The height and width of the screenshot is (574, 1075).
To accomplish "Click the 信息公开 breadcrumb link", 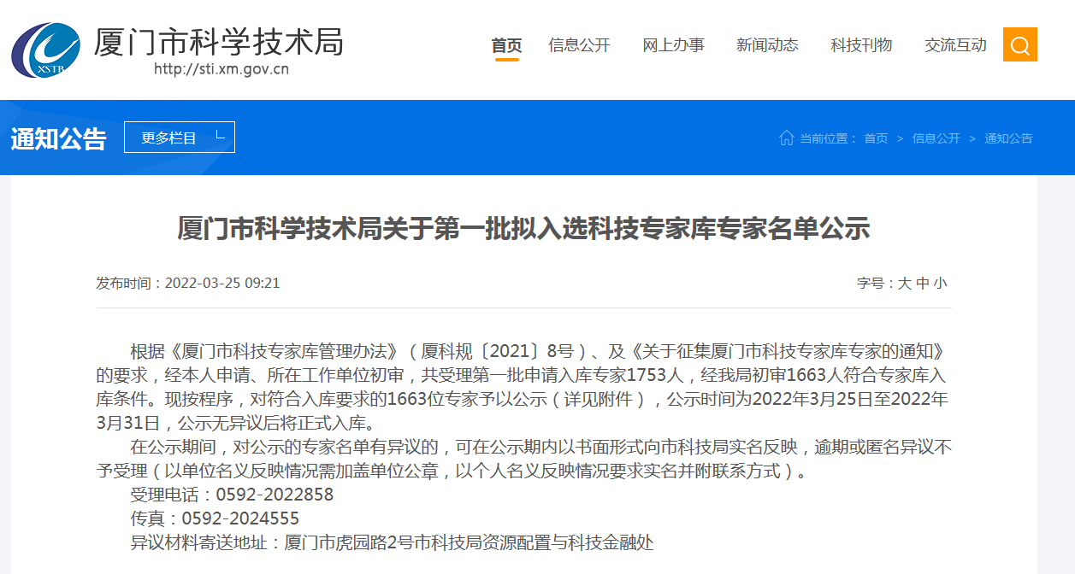I will (x=936, y=138).
